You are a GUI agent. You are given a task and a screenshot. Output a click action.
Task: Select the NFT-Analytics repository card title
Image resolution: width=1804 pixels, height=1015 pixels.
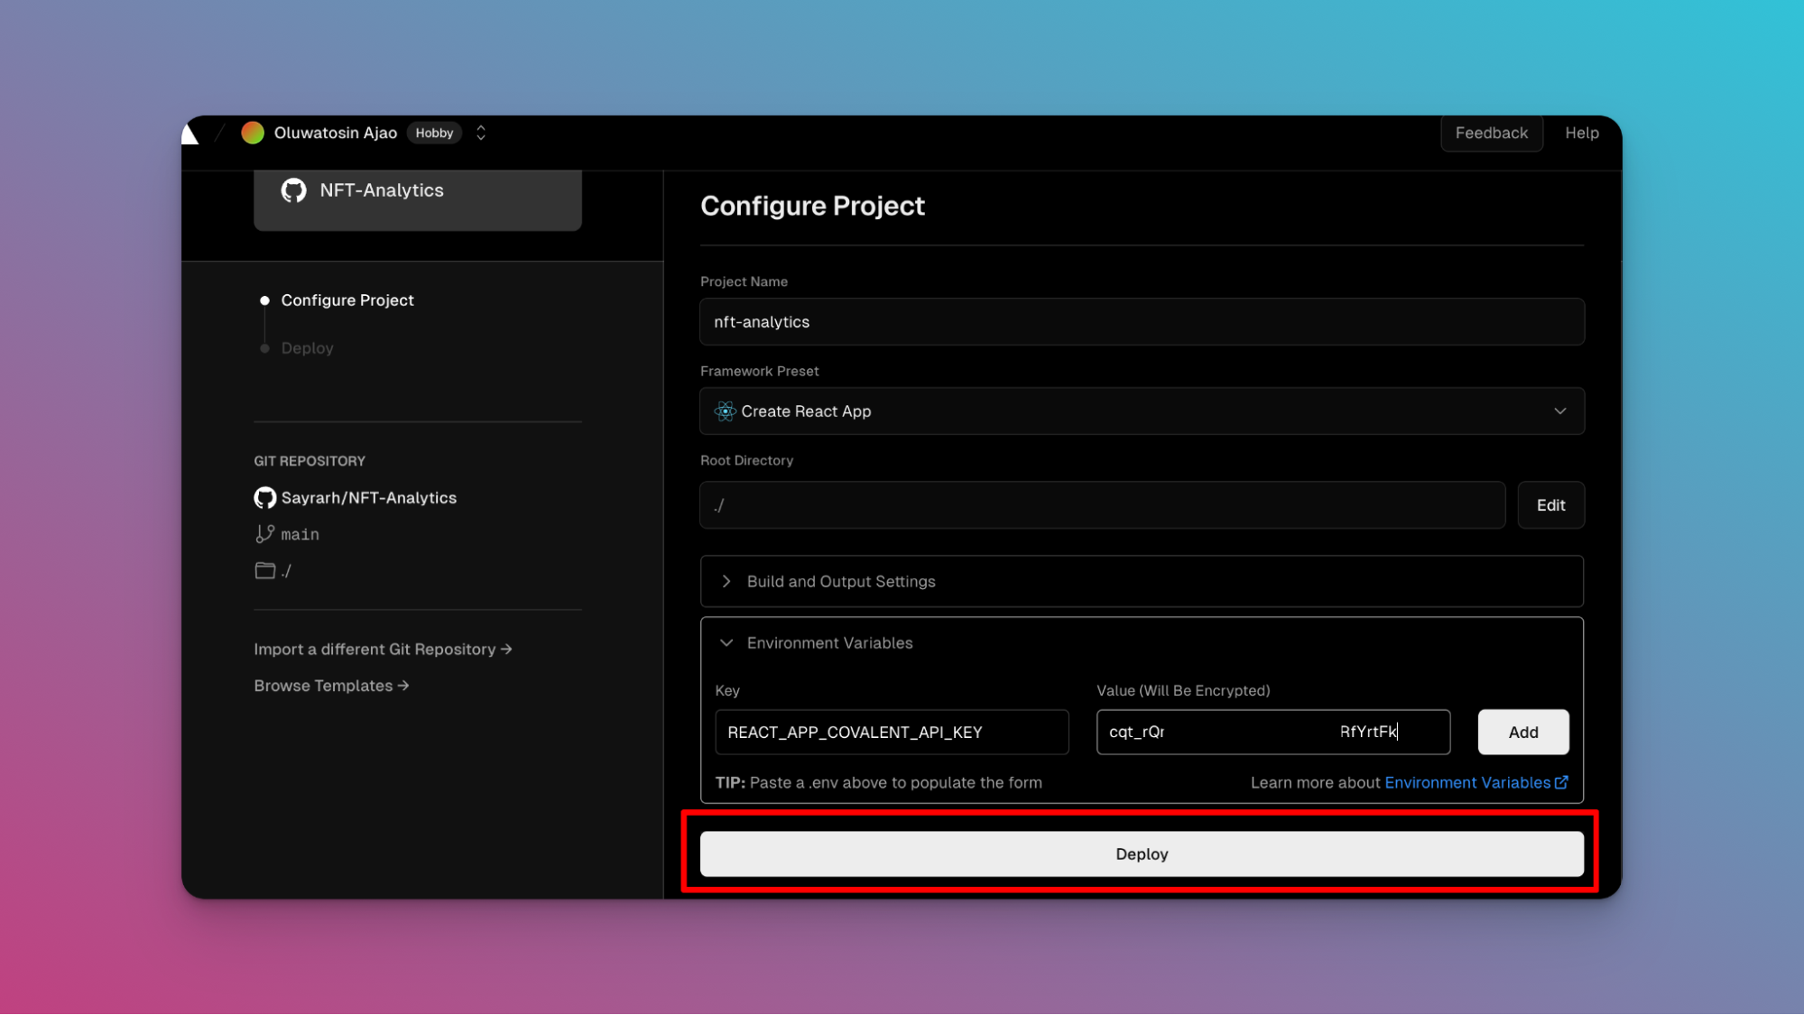[382, 190]
